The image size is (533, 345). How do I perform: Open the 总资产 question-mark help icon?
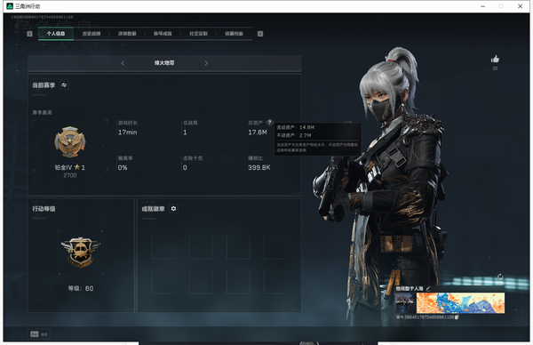(269, 122)
